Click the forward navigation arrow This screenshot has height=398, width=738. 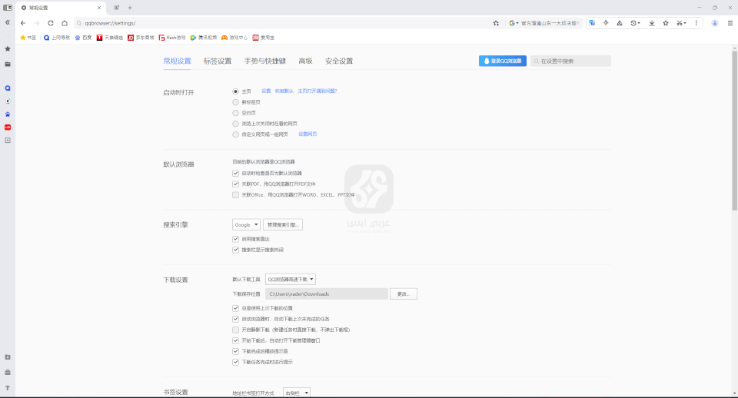(37, 23)
